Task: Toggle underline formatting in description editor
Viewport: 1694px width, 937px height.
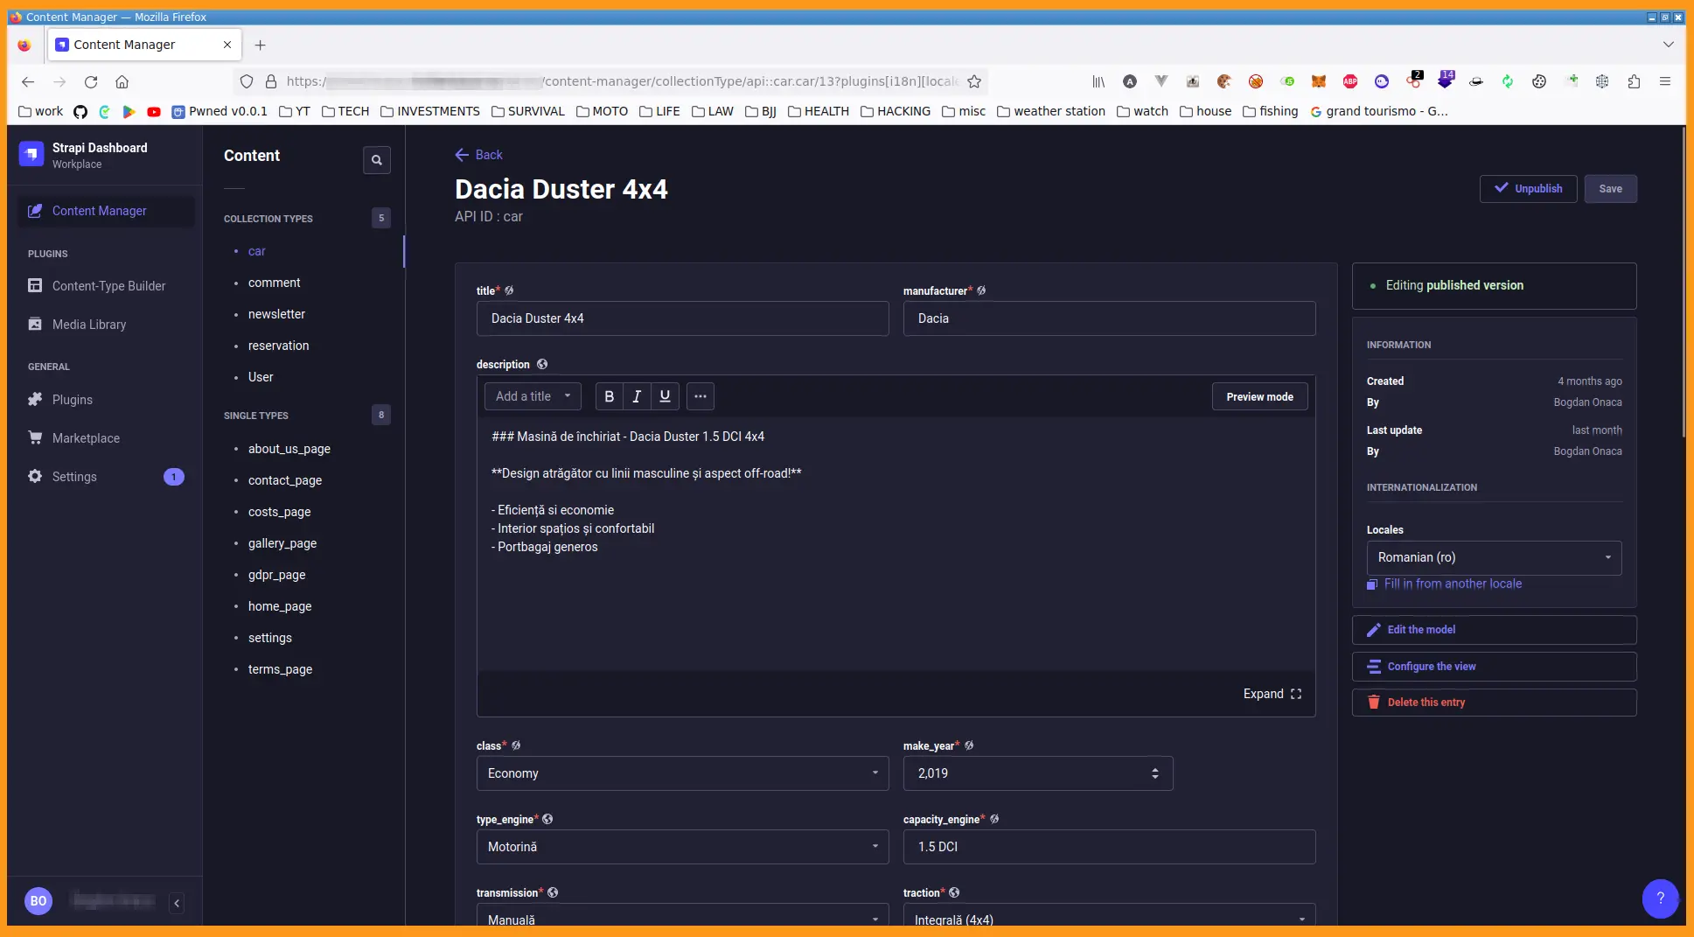Action: (665, 396)
